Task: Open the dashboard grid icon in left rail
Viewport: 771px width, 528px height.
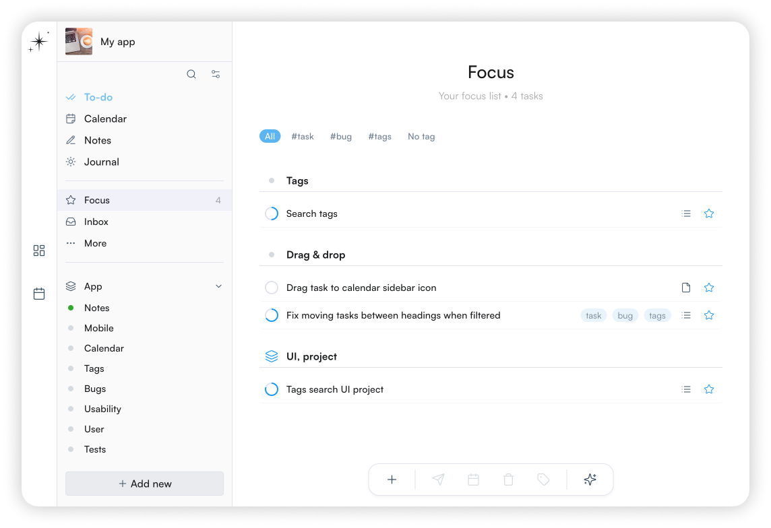Action: [x=39, y=251]
